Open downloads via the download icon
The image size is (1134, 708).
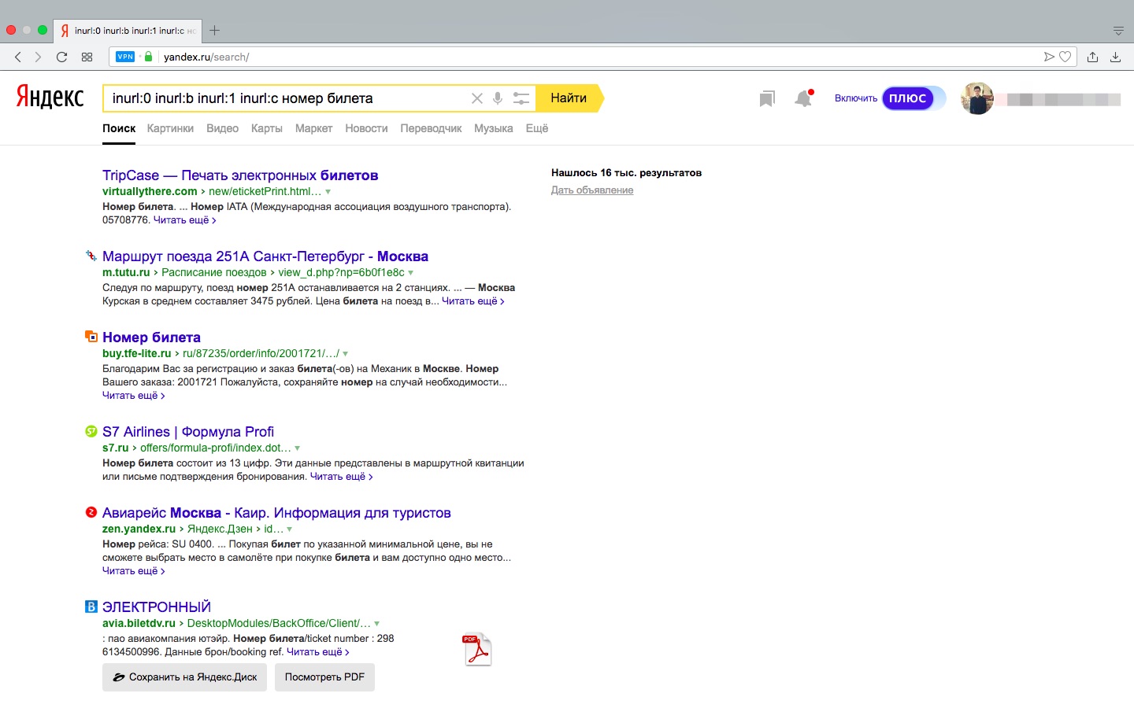[1115, 57]
